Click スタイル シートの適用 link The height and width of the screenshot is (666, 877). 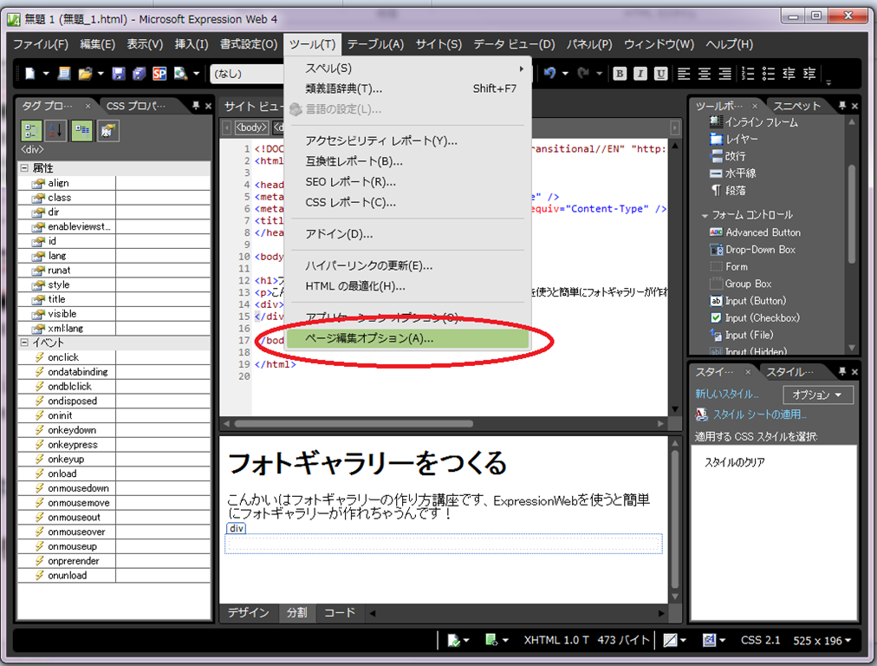pyautogui.click(x=759, y=415)
